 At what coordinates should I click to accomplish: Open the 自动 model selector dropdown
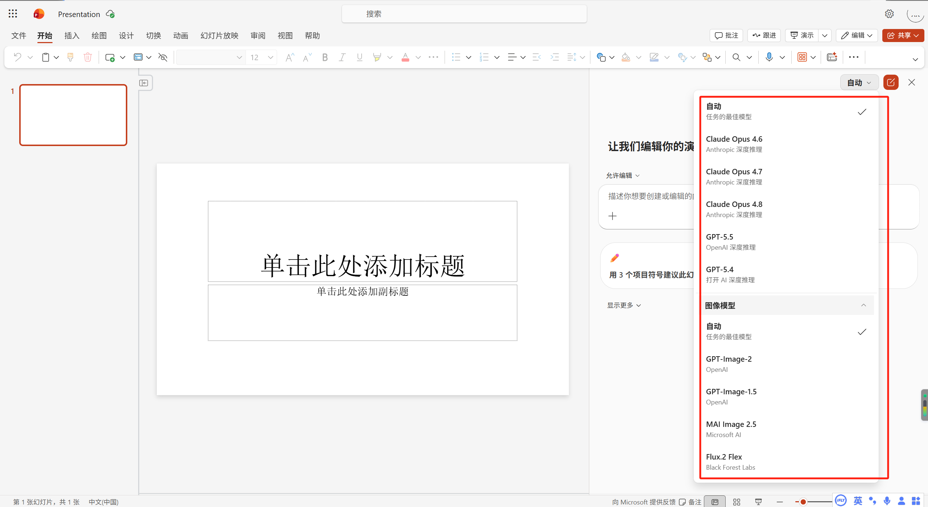click(859, 83)
